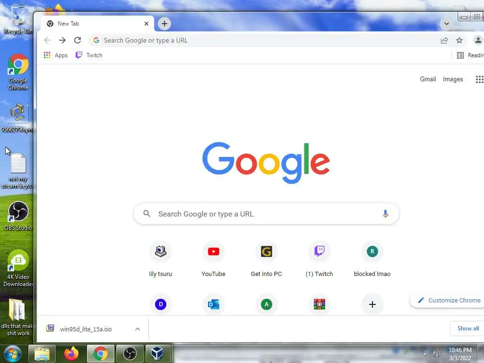Open the shortcut with the blue D icon

coord(161,304)
